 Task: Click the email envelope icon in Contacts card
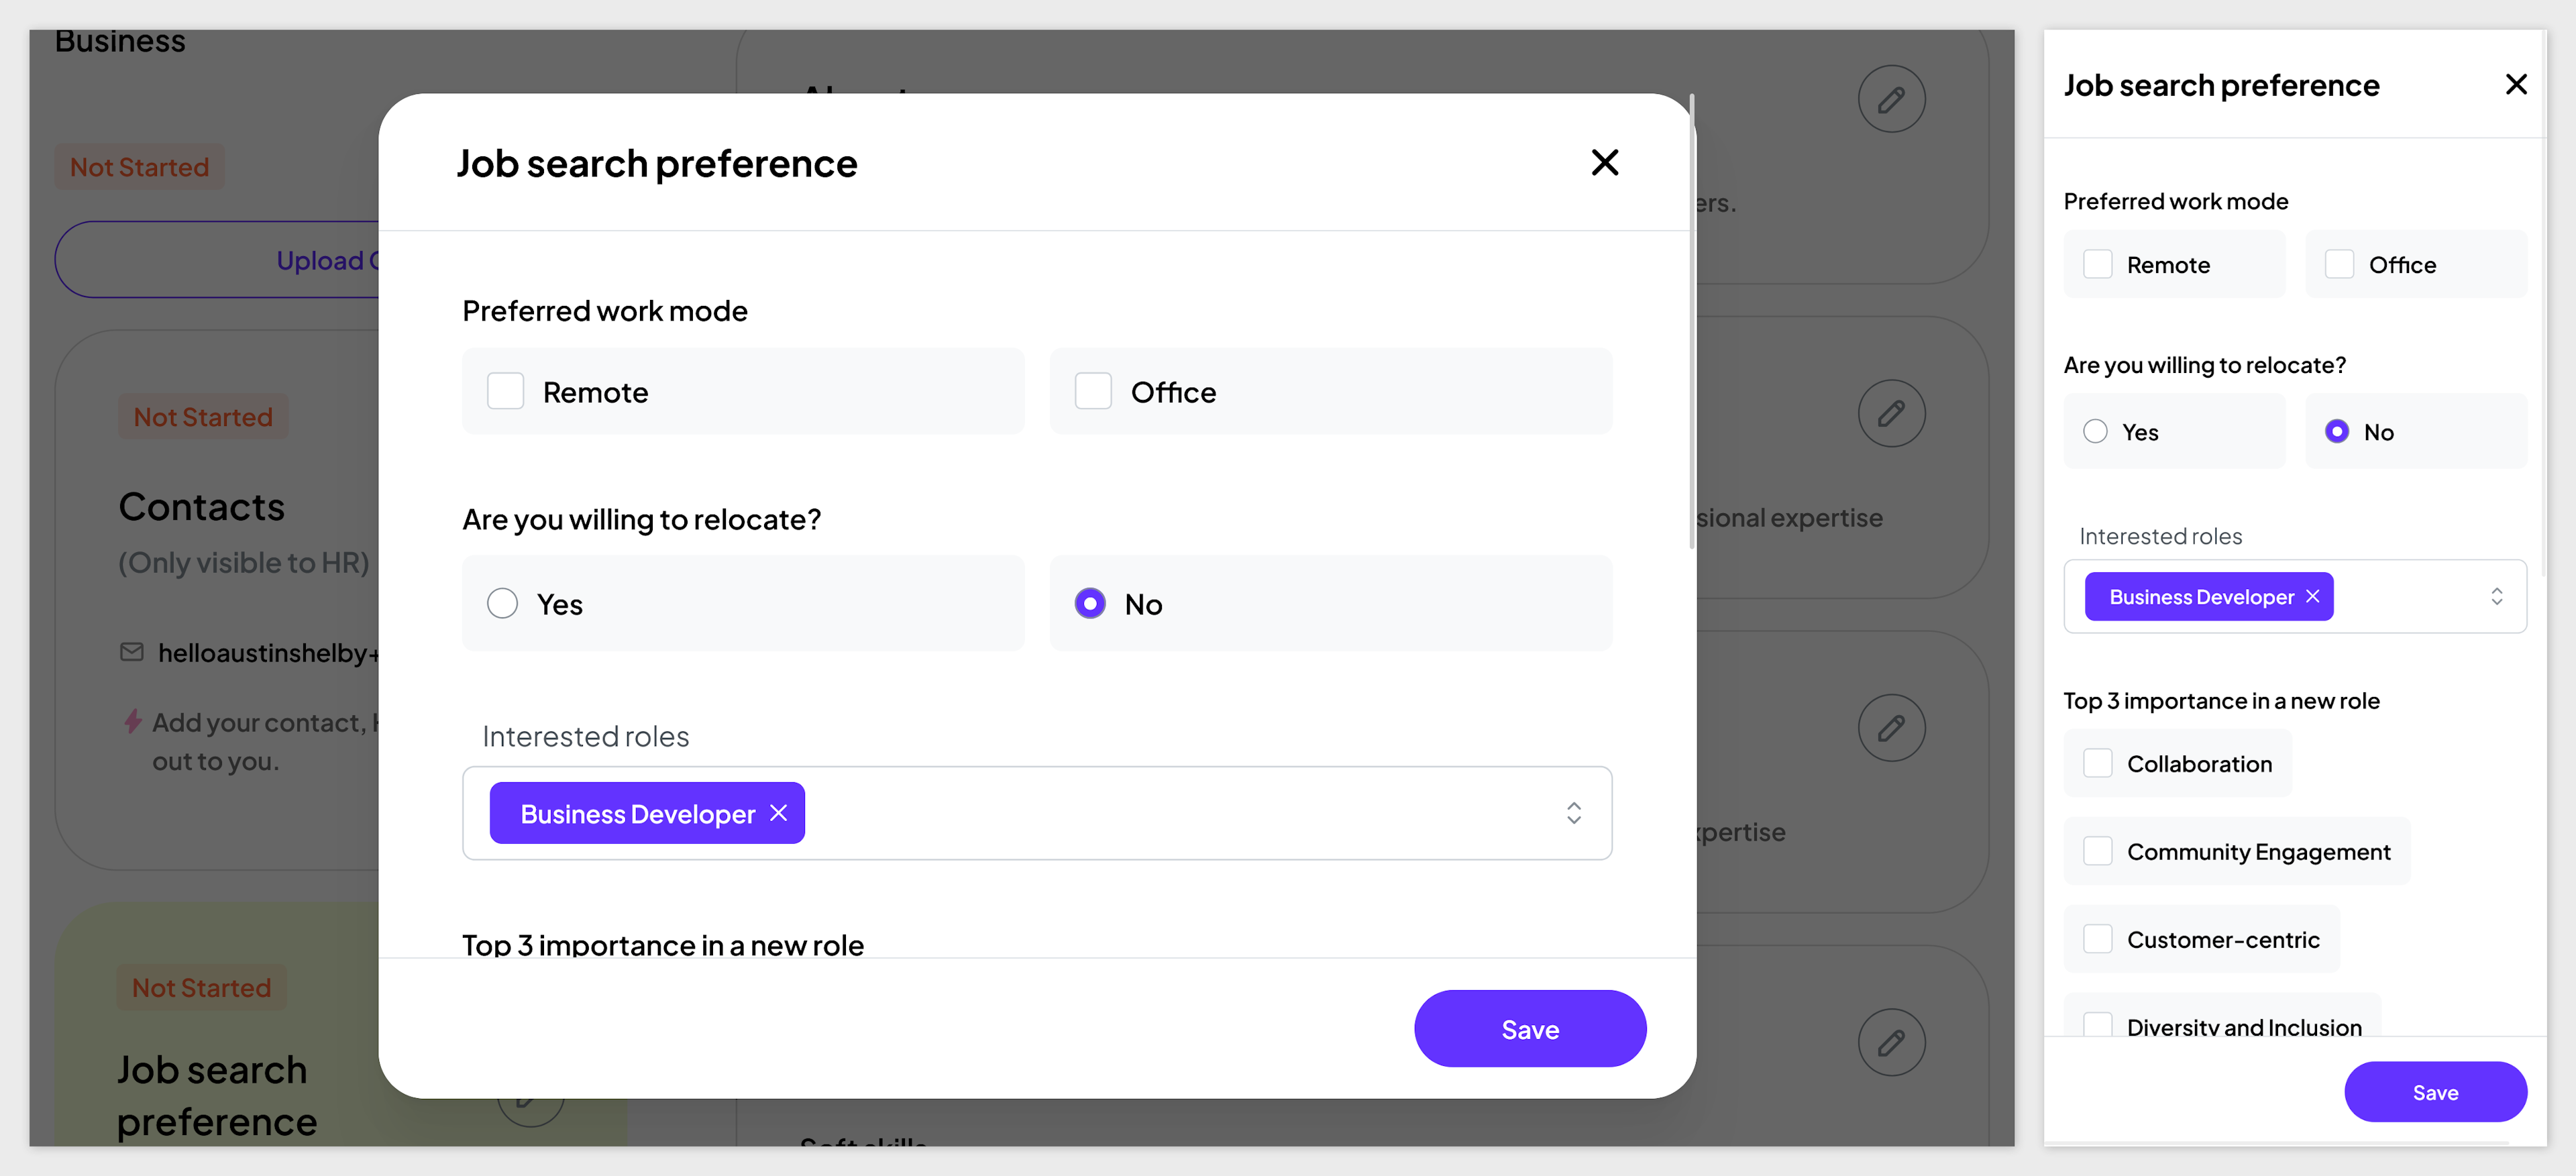(x=132, y=652)
